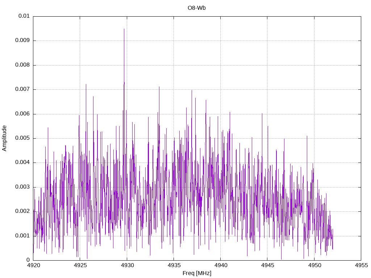371x278 pixels.
Task: Select the Amplitude y-axis label
Action: 4,138
